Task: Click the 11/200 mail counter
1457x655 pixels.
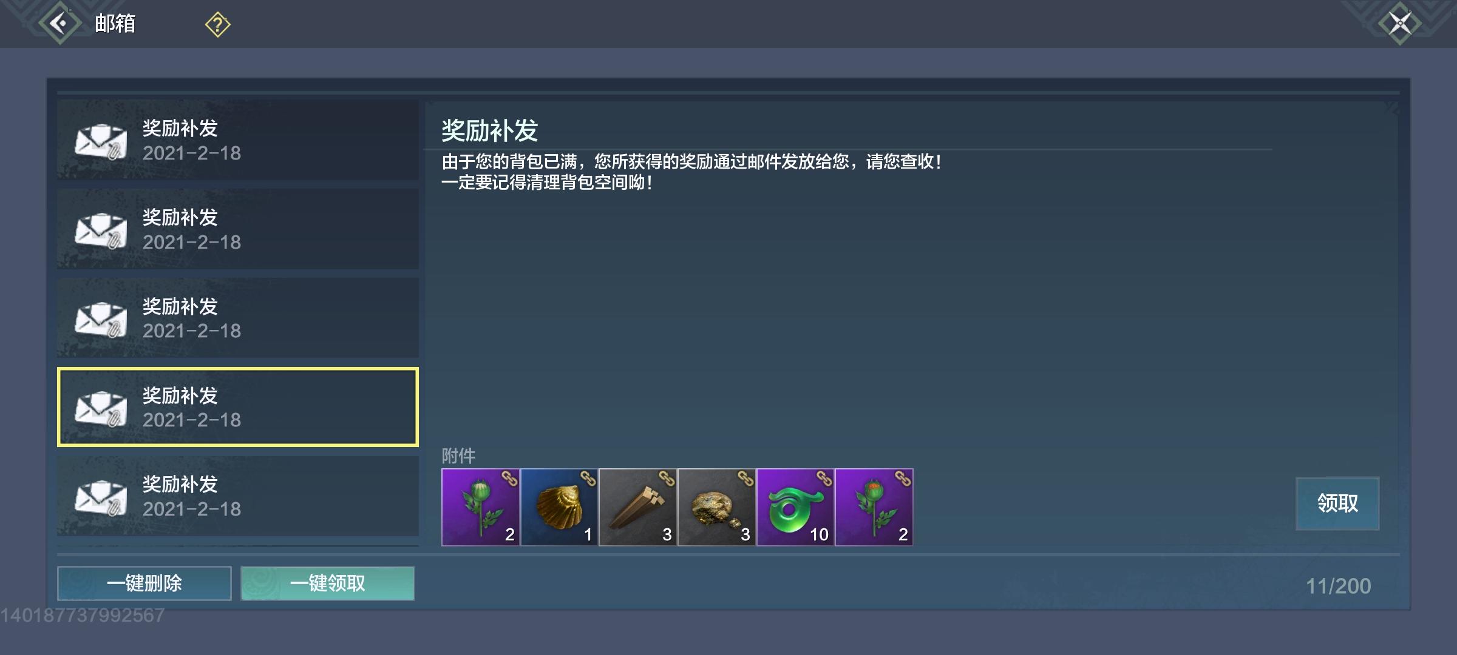Action: pyautogui.click(x=1338, y=586)
